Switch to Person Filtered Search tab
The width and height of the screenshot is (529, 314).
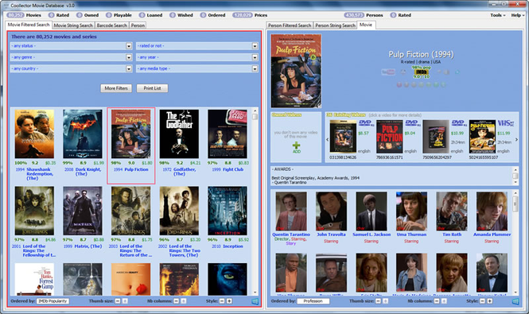pos(290,25)
